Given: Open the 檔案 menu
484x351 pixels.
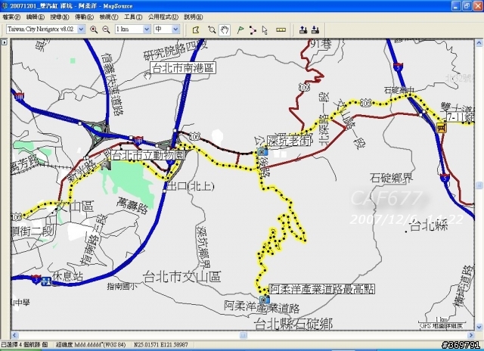Looking at the screenshot, I should pos(11,17).
